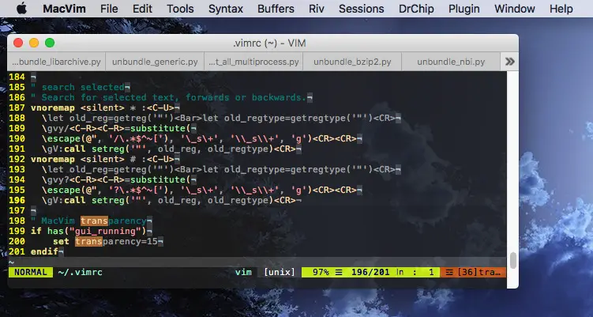
Task: Open the Apple menu
Action: click(21, 9)
